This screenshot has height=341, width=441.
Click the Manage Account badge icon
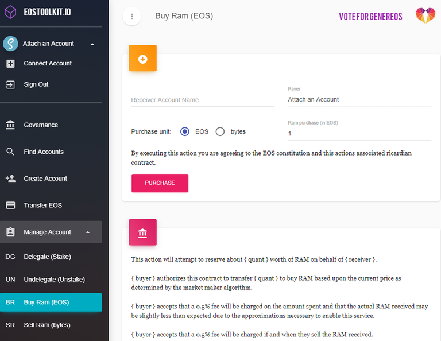(10, 232)
